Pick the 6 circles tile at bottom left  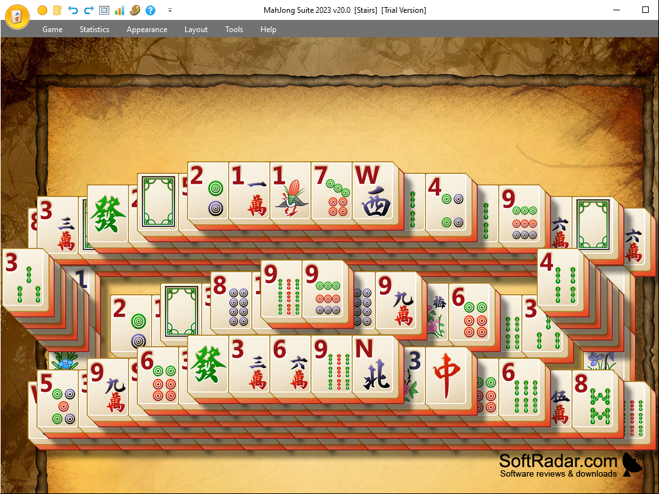[158, 377]
